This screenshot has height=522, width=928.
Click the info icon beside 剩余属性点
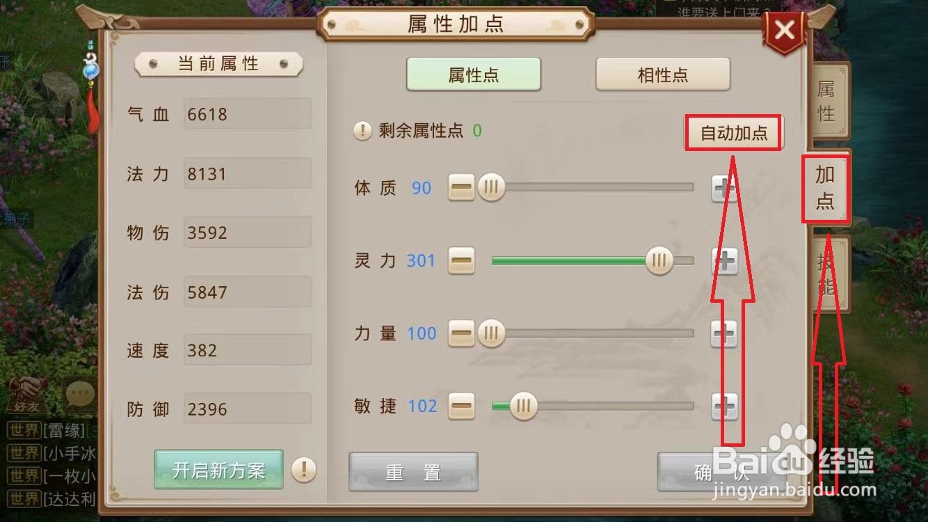point(362,130)
